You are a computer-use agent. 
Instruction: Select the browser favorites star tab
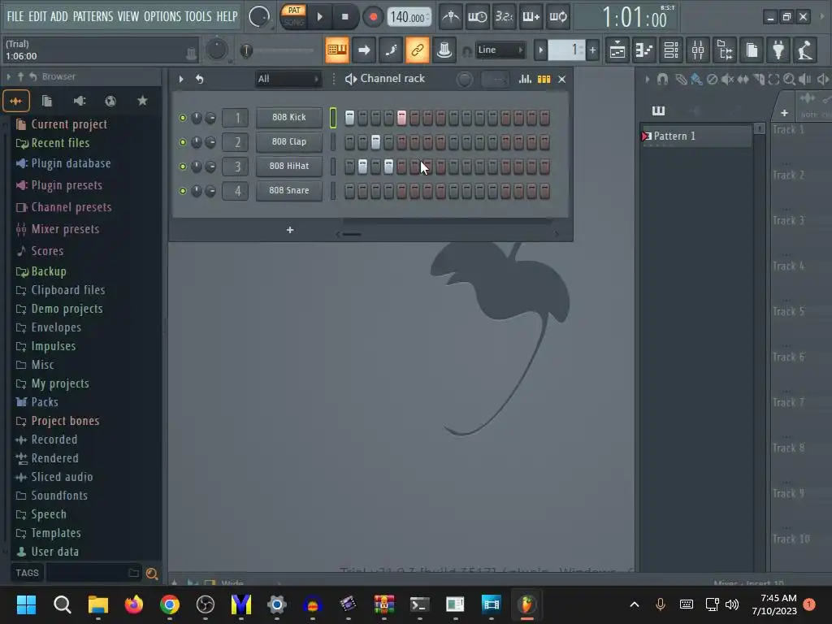[142, 101]
